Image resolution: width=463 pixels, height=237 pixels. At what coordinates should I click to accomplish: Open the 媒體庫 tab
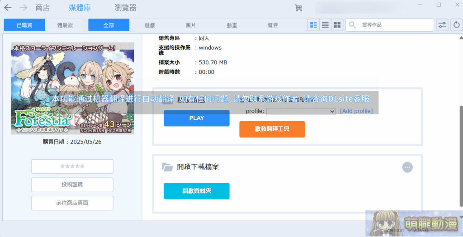(80, 8)
